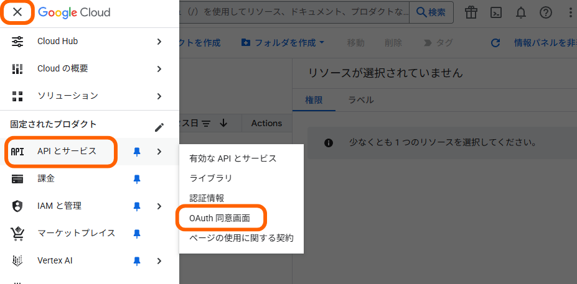577x284 pixels.
Task: Click the info icon in the notice
Action: click(x=329, y=143)
